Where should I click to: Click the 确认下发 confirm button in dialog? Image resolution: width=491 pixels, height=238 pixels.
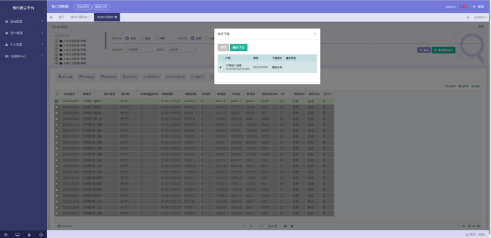pyautogui.click(x=238, y=47)
